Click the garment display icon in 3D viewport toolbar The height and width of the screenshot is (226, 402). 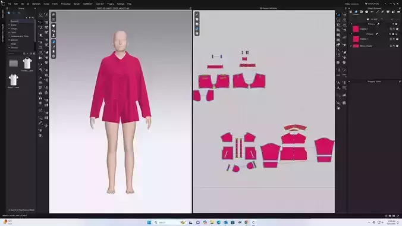[54, 26]
